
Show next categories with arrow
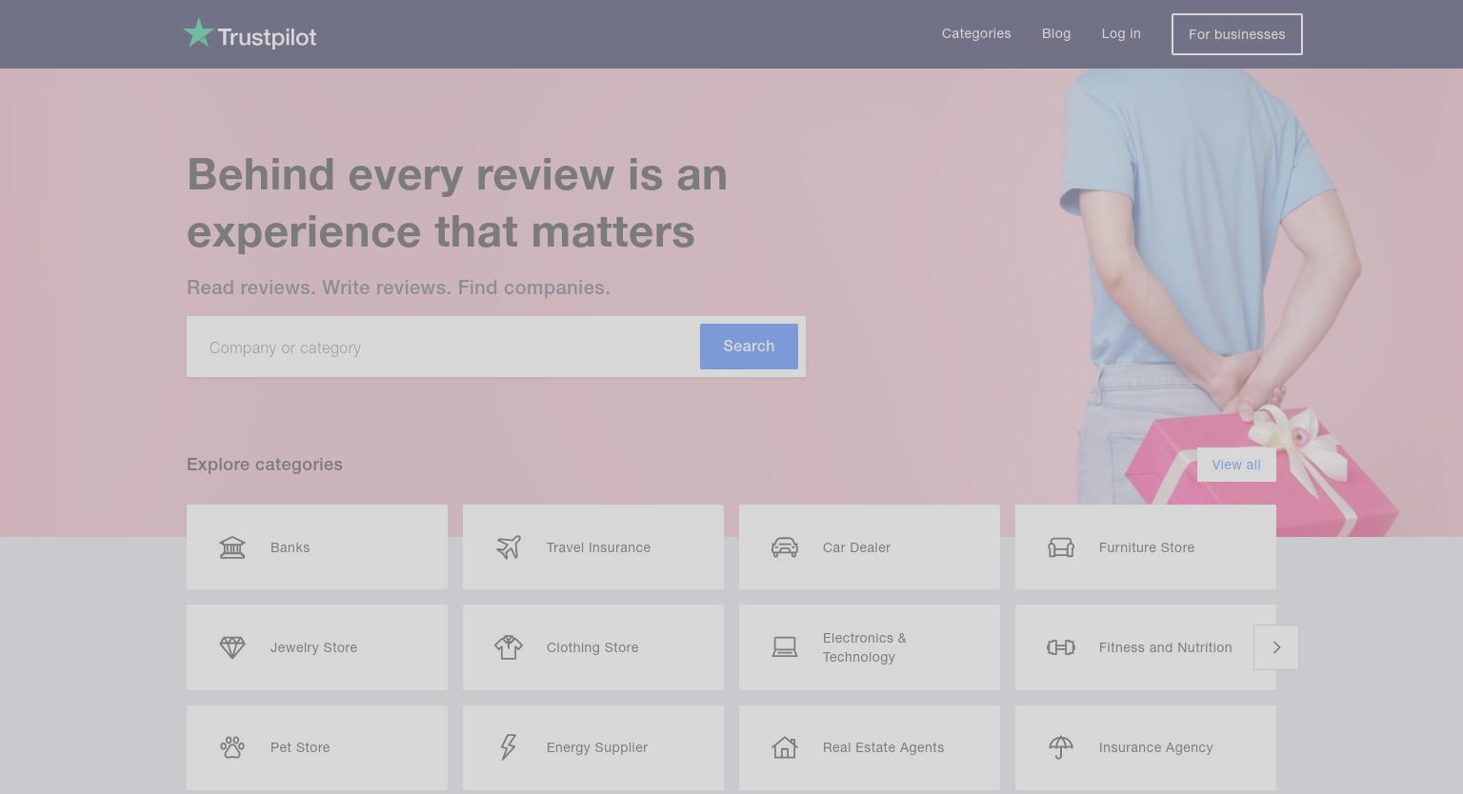pyautogui.click(x=1276, y=647)
